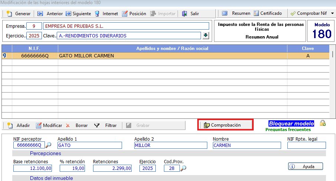336x181 pixels.
Task: Open the Clave selection dropdown arrow
Action: (x=206, y=36)
